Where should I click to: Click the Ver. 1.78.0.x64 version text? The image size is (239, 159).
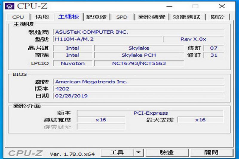72,154
